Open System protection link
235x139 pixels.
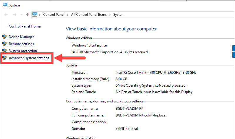(x=23, y=51)
